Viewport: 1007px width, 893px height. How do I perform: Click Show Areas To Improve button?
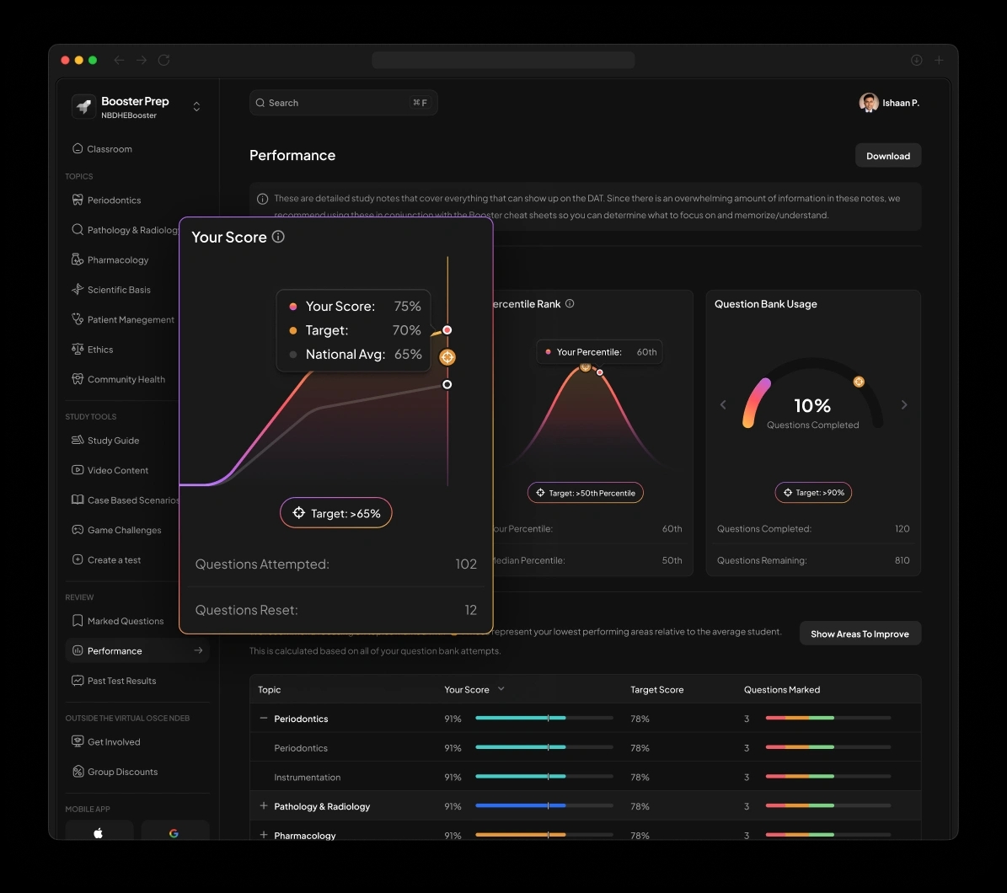860,634
